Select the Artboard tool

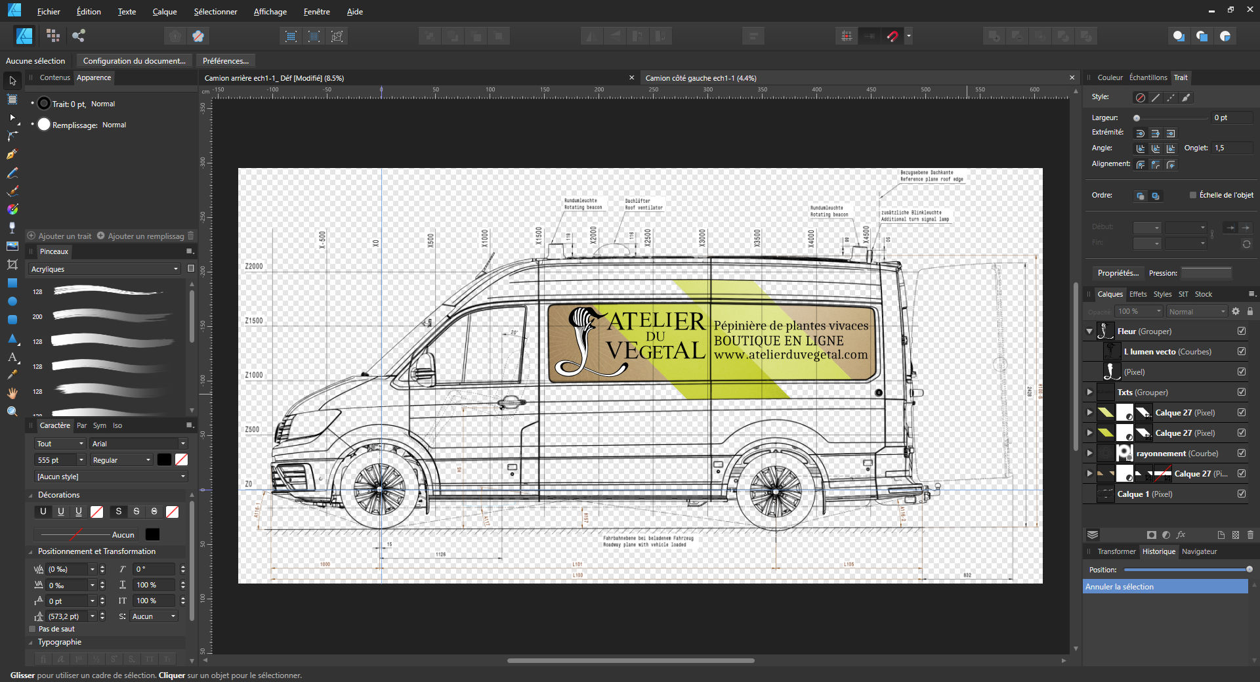12,99
